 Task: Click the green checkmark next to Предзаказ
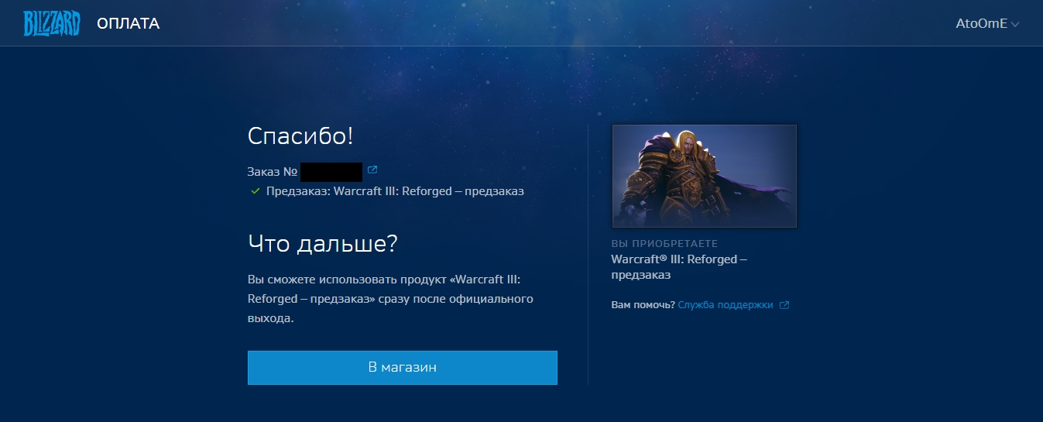click(x=255, y=190)
